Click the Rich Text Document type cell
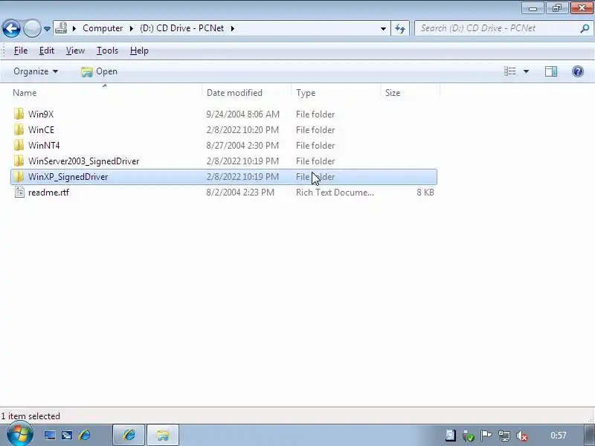The height and width of the screenshot is (446, 595). click(x=335, y=193)
